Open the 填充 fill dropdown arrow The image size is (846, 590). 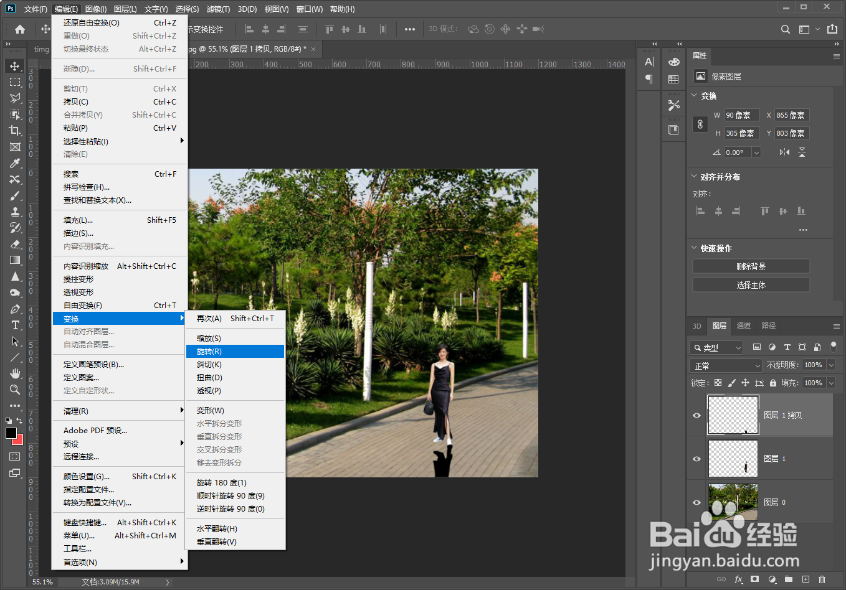[831, 383]
